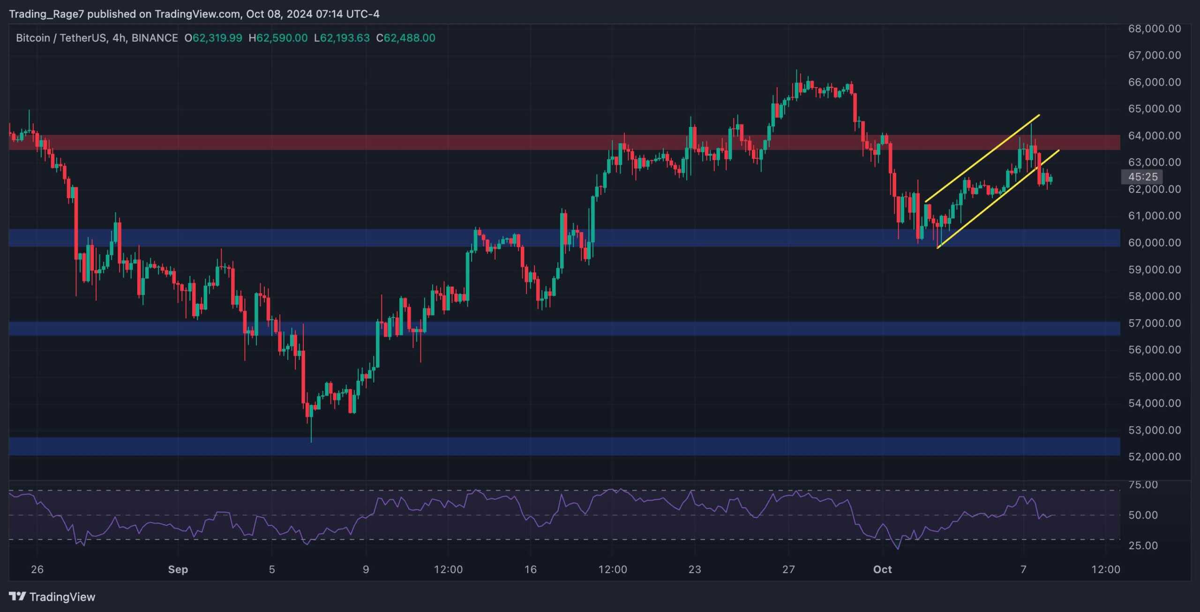The width and height of the screenshot is (1200, 612).
Task: Click the 16 date label on time axis
Action: (531, 569)
